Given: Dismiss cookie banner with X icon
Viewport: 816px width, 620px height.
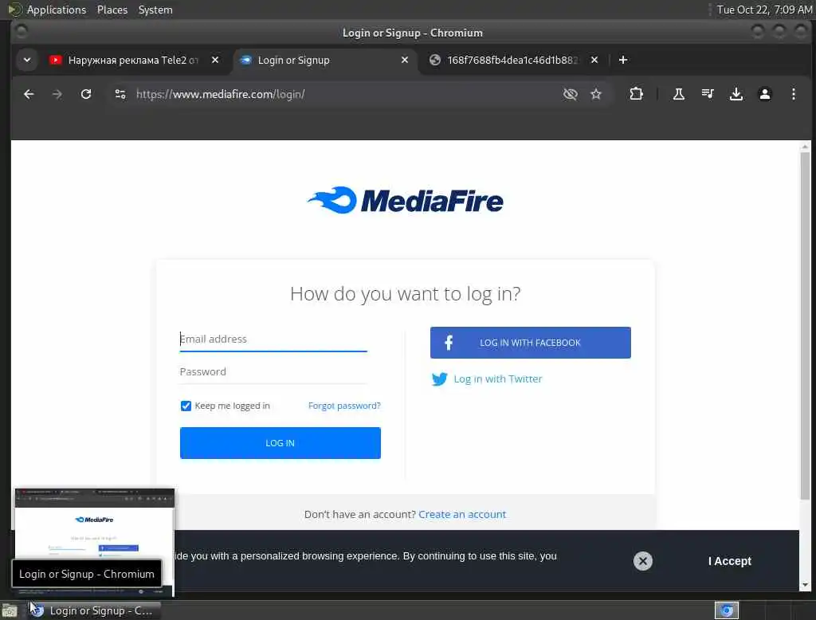Looking at the screenshot, I should [643, 561].
